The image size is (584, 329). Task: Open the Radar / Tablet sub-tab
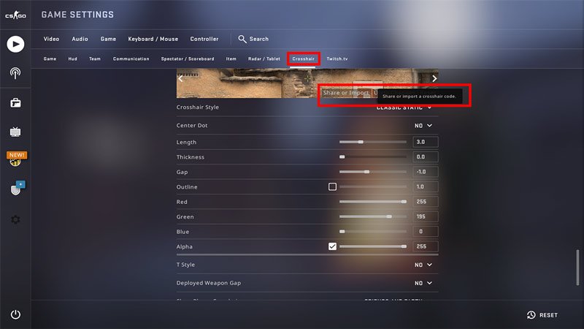[x=264, y=58]
